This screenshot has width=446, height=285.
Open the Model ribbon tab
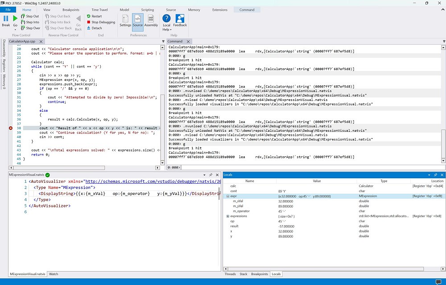tap(124, 10)
